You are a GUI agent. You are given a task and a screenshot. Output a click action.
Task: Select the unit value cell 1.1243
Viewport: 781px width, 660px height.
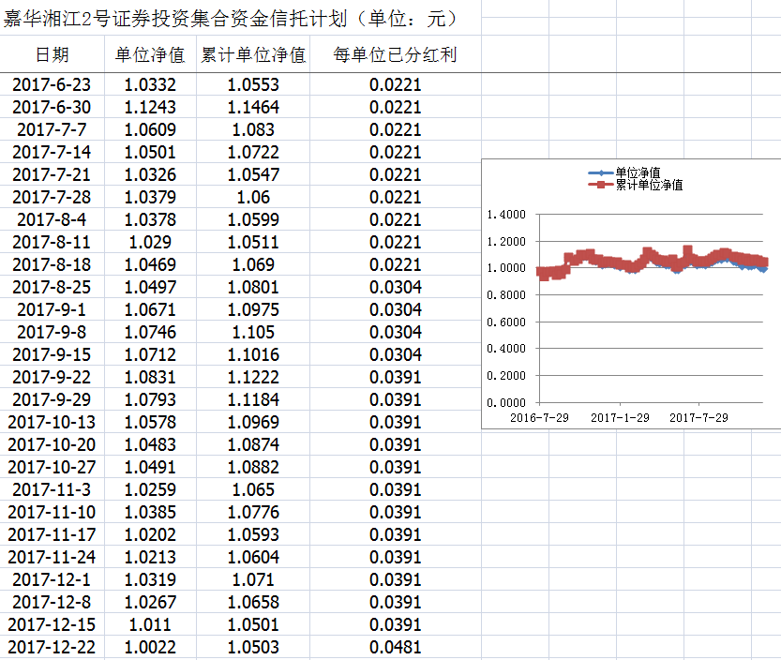150,108
